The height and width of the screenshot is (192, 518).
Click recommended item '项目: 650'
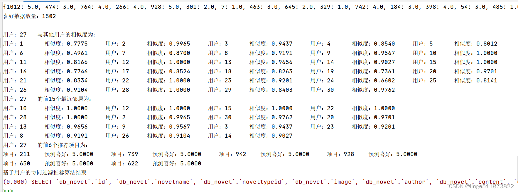16,164
